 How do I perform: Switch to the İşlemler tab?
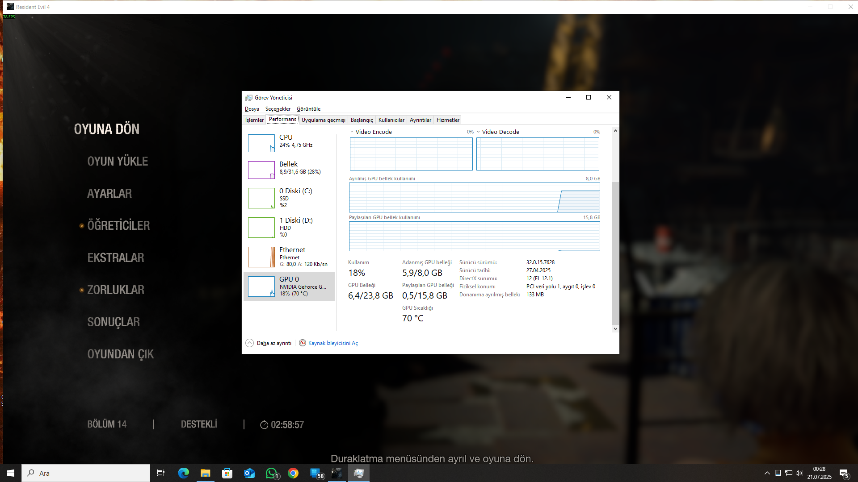(x=254, y=120)
